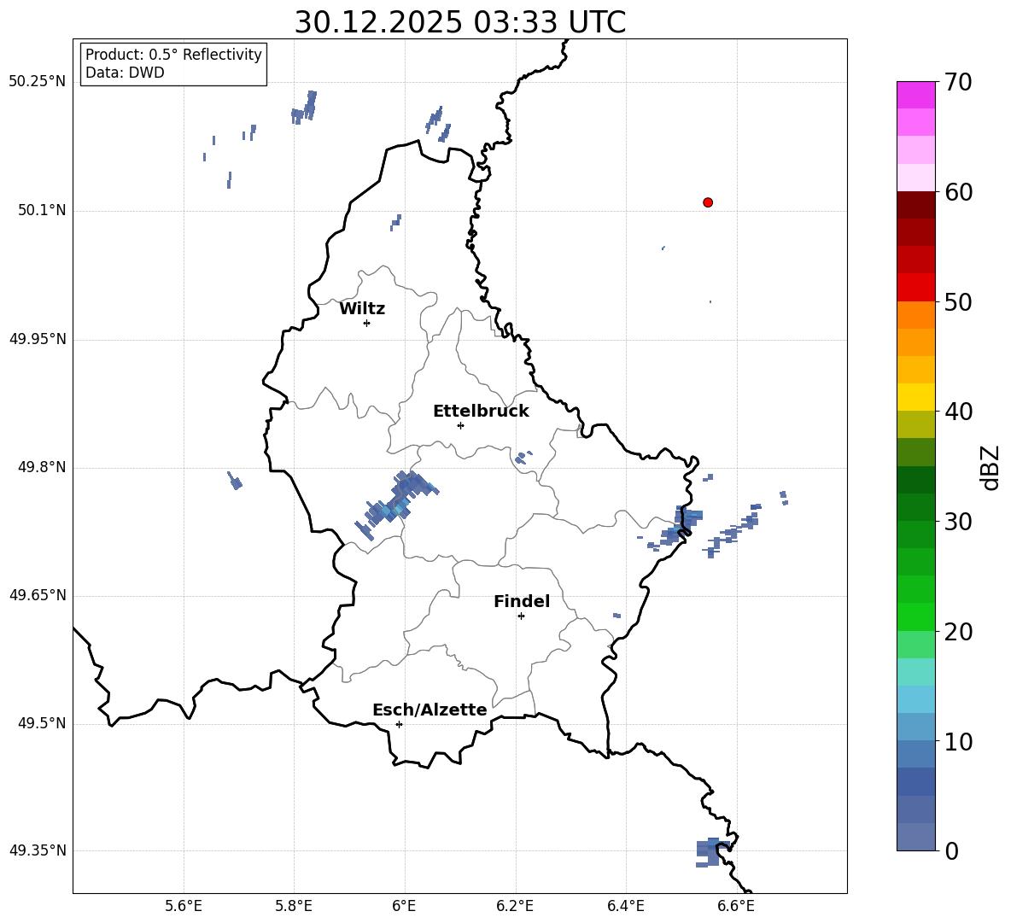
Task: Click the 0 colorbar tick label
Action: pos(951,851)
